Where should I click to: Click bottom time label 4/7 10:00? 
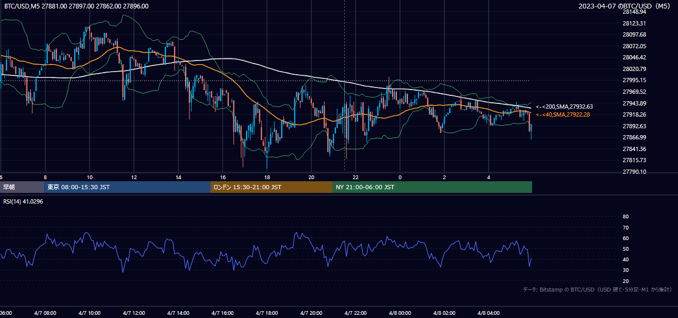90,313
